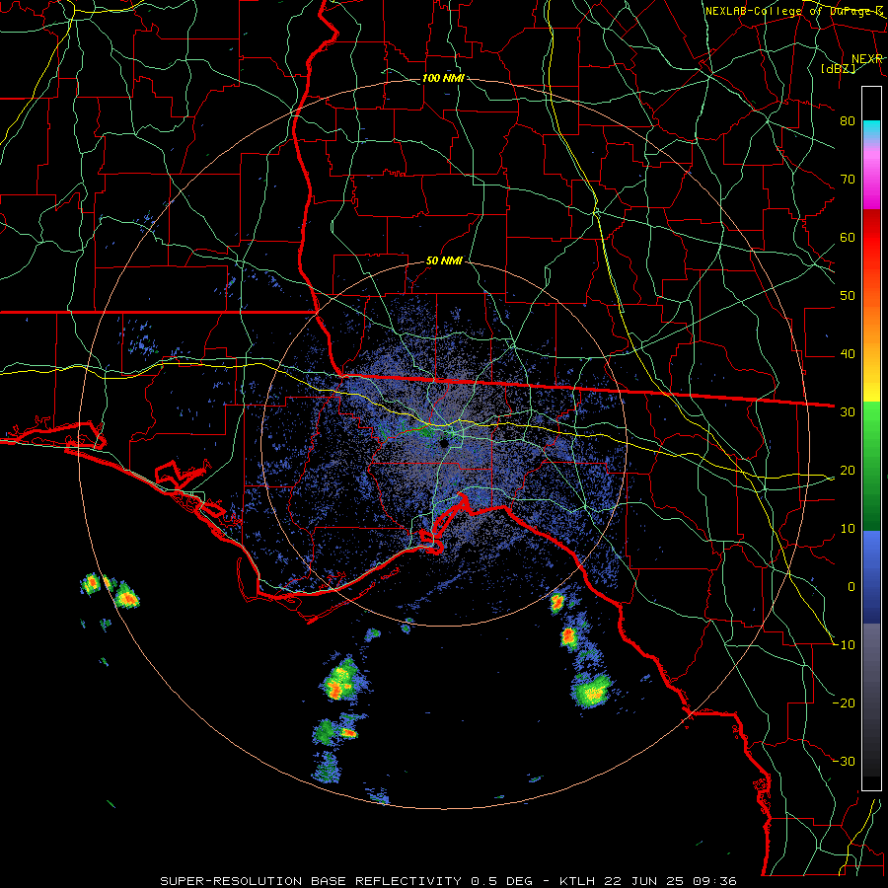Click the -20 value on the dBZ scale
888x888 pixels.
(844, 703)
